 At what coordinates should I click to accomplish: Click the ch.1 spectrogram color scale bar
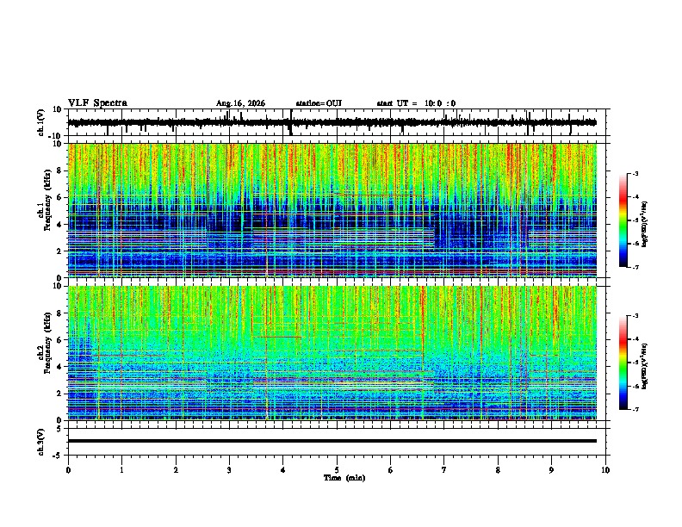point(623,220)
